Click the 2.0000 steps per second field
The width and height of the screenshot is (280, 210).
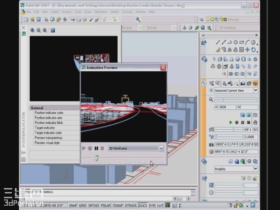(251, 137)
